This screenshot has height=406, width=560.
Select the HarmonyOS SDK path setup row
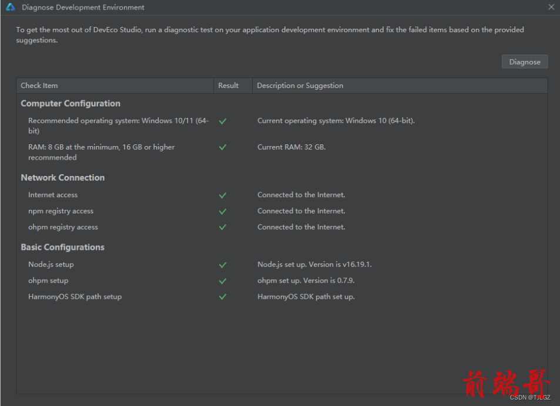282,296
